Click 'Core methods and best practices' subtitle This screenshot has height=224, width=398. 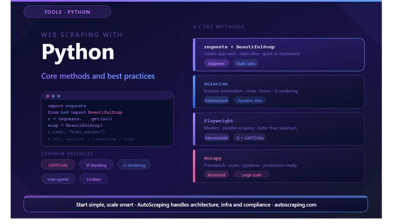click(98, 76)
